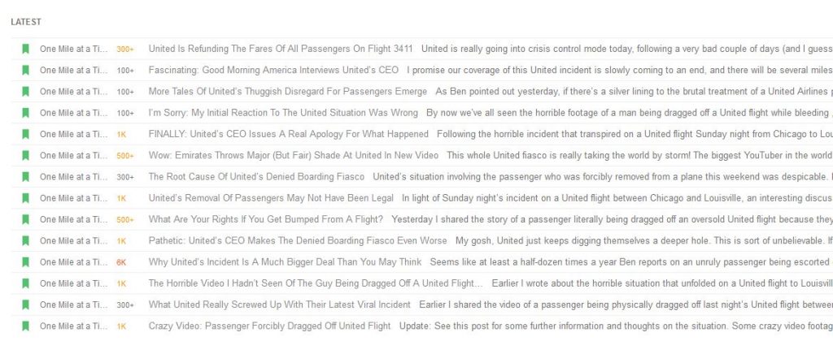The height and width of the screenshot is (354, 833).
Task: Unsave "What Are Your Rights If You Get Bumped"
Action: click(25, 219)
